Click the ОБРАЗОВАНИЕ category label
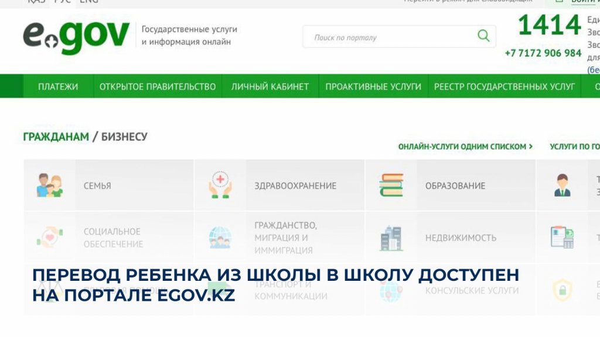This screenshot has width=600, height=337. (x=455, y=185)
